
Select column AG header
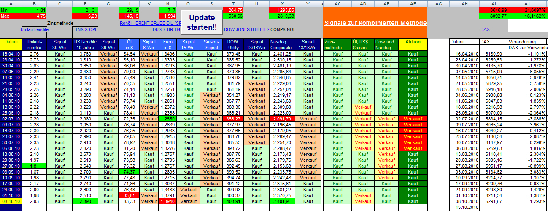coord(438,3)
